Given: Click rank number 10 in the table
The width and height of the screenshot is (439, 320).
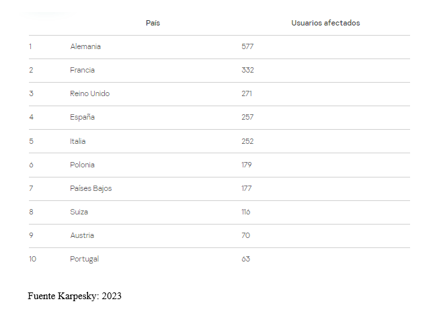Looking at the screenshot, I should tap(32, 259).
